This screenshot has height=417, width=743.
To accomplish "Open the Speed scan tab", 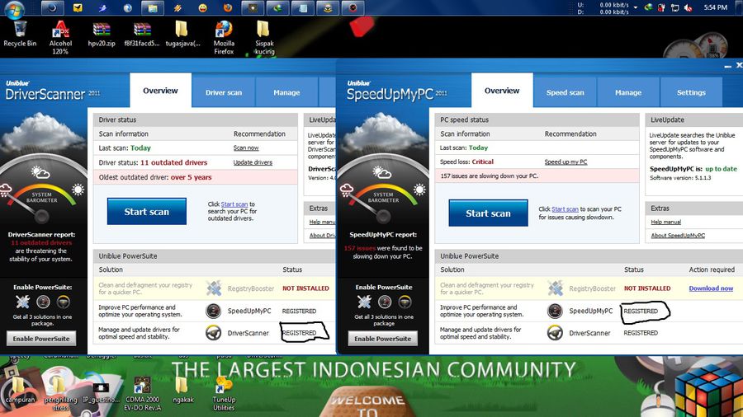I will [x=566, y=92].
